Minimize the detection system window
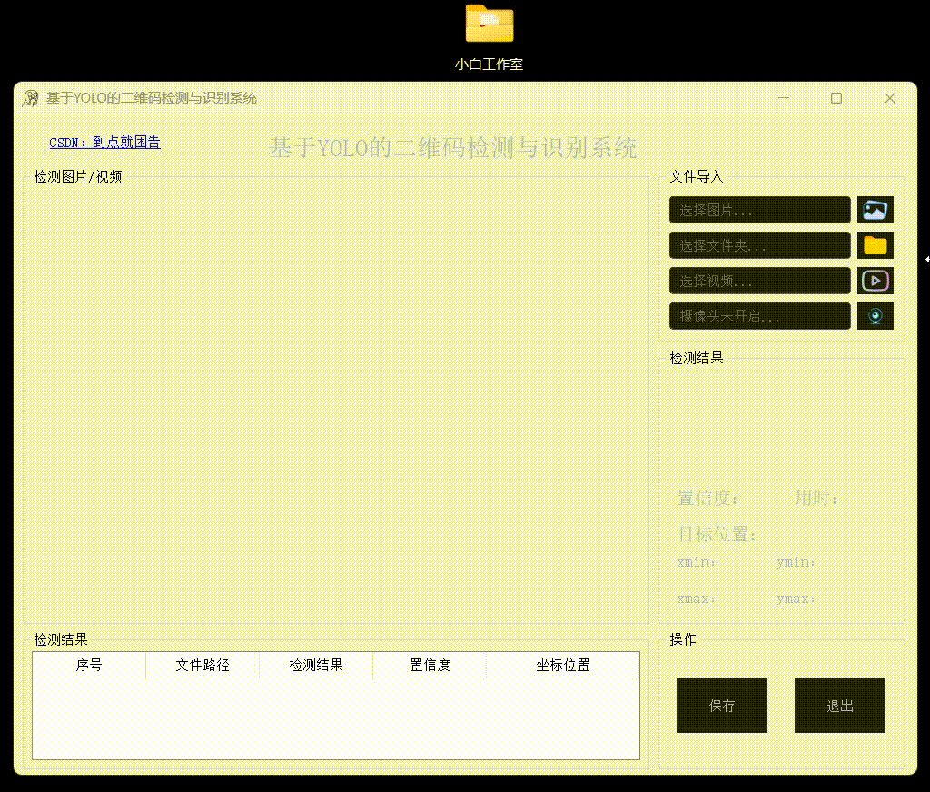930x792 pixels. point(783,97)
